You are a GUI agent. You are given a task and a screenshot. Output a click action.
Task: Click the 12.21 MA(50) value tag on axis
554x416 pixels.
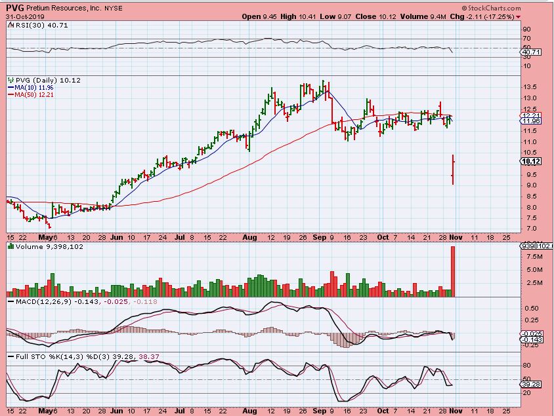point(530,115)
